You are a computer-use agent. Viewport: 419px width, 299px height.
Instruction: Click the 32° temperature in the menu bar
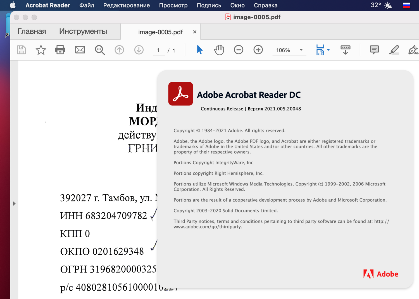tap(376, 5)
